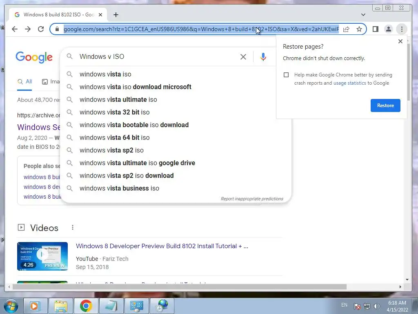Click the EN language indicator

[344, 305]
